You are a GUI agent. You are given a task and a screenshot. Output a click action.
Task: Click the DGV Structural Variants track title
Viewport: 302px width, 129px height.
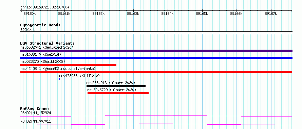click(x=48, y=43)
